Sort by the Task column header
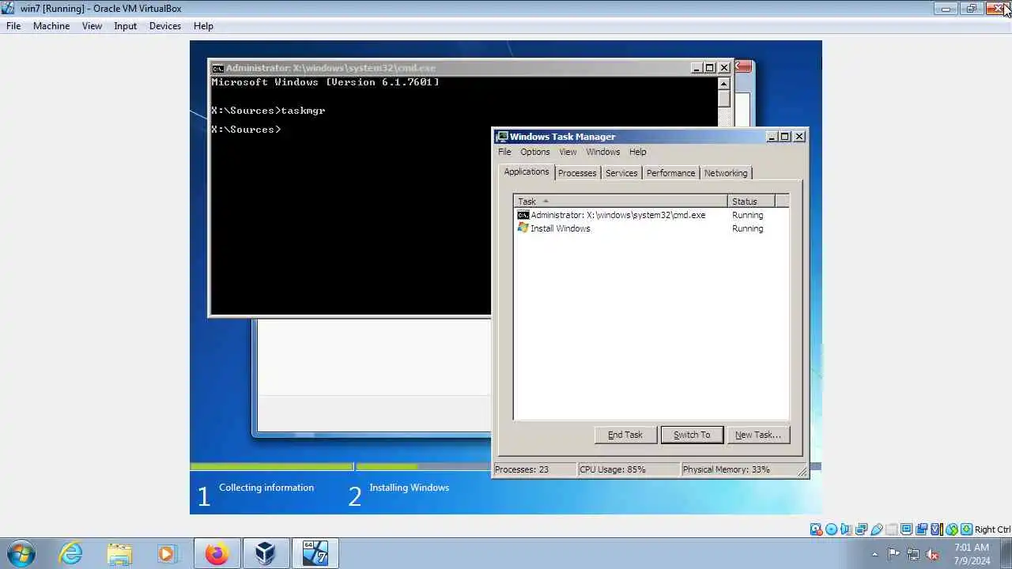The width and height of the screenshot is (1012, 569). tap(621, 202)
